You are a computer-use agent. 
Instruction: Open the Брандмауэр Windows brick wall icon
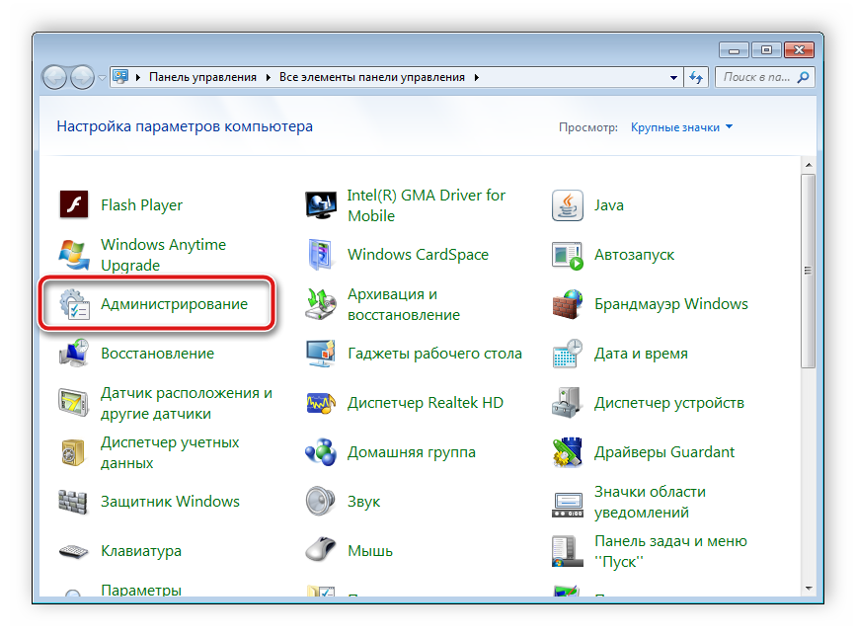coord(567,304)
